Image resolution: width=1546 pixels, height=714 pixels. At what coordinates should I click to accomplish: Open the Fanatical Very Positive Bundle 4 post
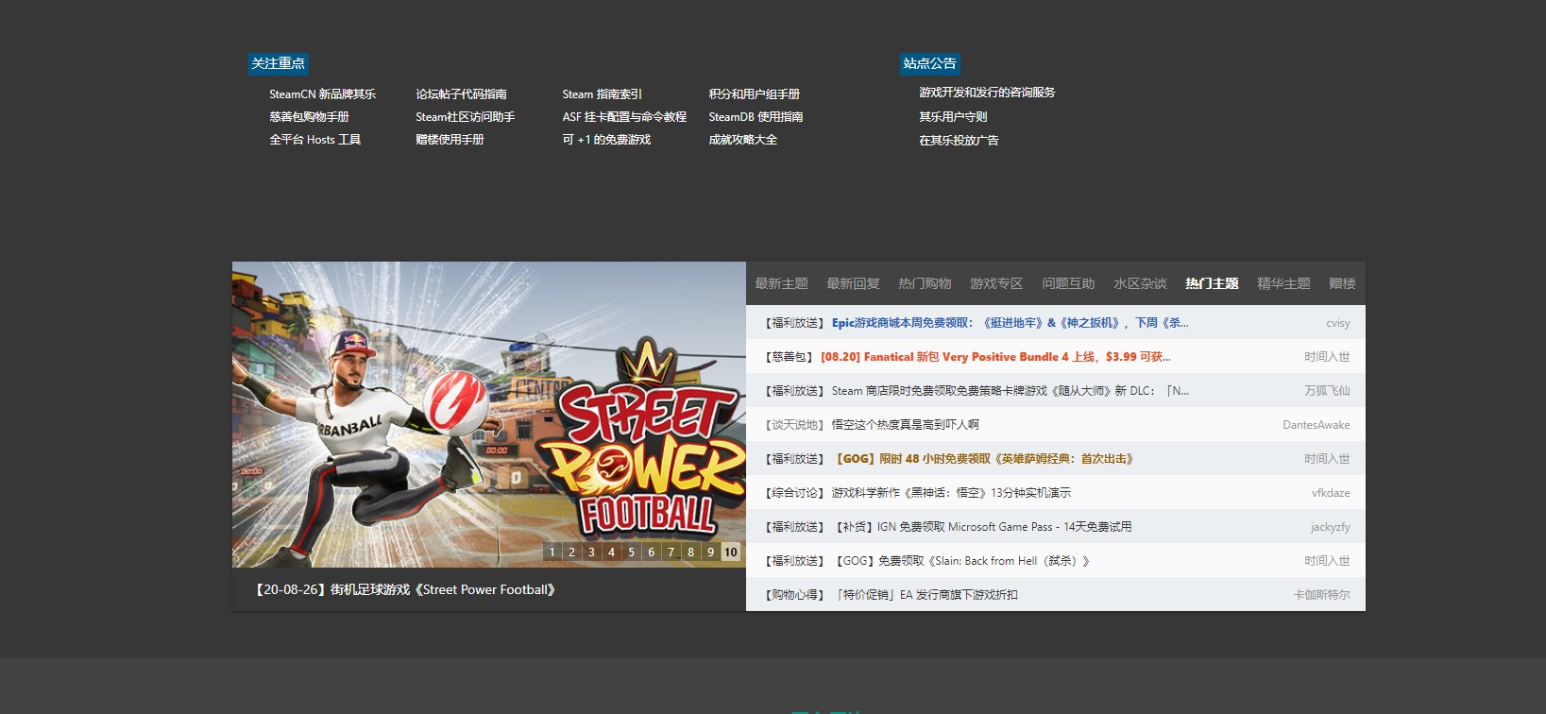pyautogui.click(x=995, y=357)
